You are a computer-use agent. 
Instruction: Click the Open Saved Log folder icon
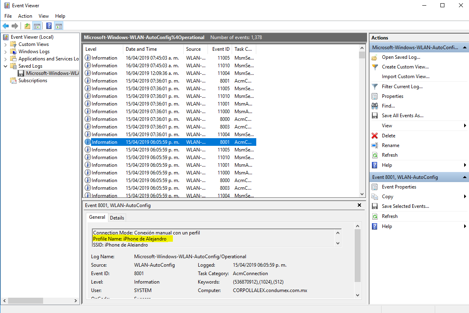tap(374, 57)
